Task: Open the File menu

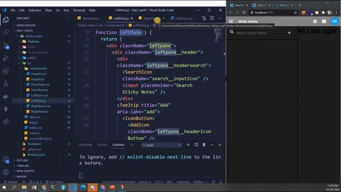Action: click(13, 10)
